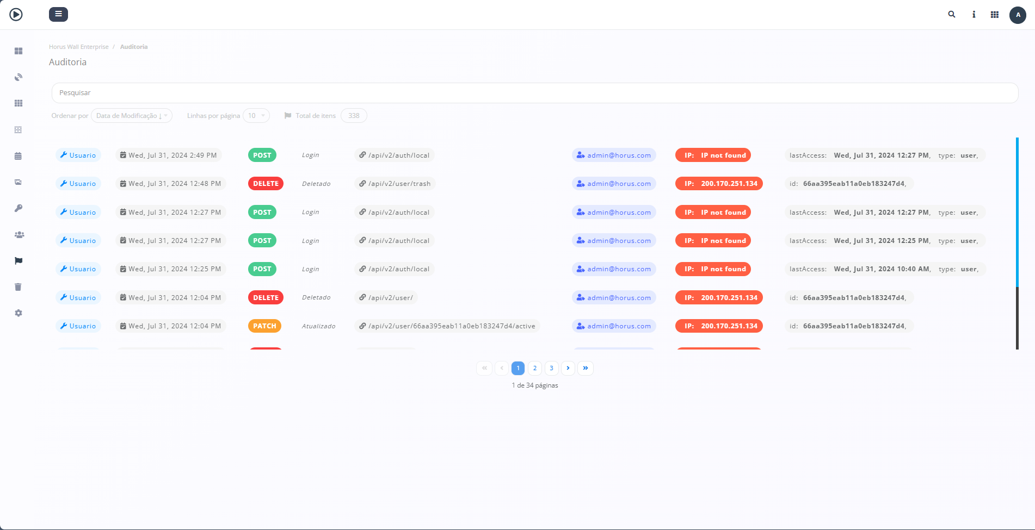Open the user avatar menu
This screenshot has width=1035, height=530.
(x=1018, y=15)
